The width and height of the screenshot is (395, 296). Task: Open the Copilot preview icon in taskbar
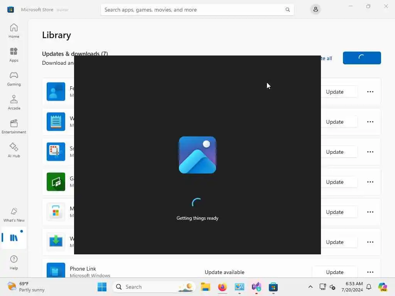point(382,287)
